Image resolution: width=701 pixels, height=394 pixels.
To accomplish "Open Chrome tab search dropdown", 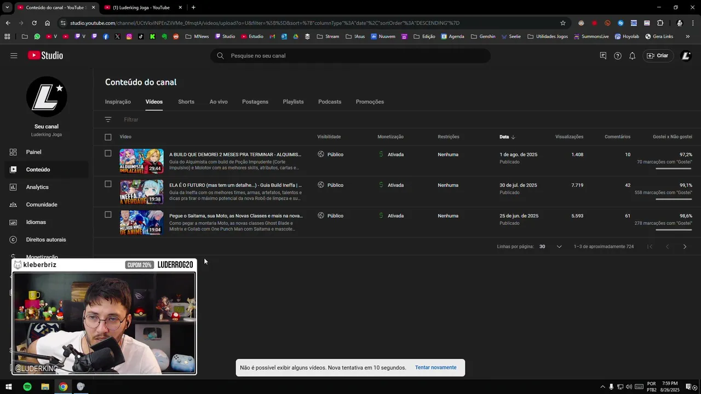I will pyautogui.click(x=7, y=7).
